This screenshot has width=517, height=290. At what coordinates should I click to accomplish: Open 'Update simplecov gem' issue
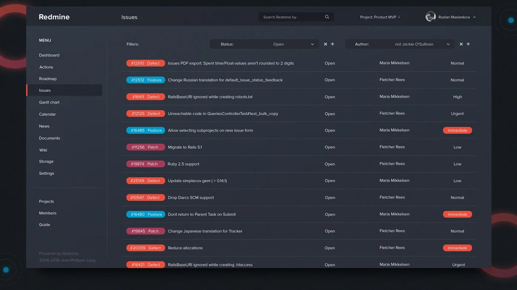point(197,181)
